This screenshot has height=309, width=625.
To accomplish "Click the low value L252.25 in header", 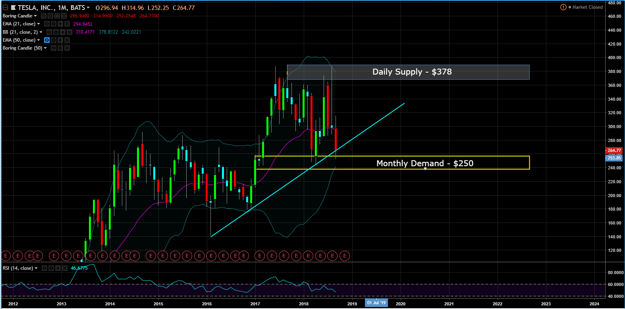I will click(x=158, y=8).
